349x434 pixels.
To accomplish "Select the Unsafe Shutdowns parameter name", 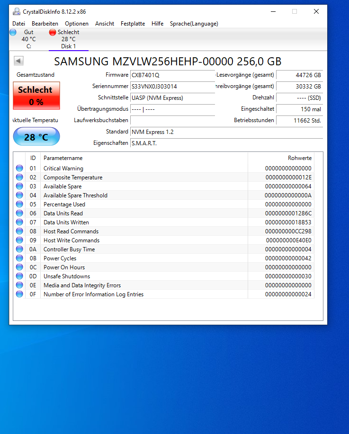I will click(67, 276).
